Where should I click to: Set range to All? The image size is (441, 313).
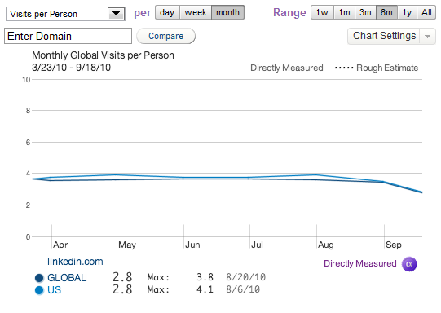[x=426, y=12]
